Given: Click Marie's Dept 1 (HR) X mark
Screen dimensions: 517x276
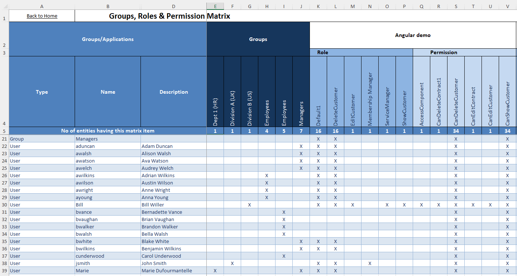Looking at the screenshot, I should (x=215, y=271).
